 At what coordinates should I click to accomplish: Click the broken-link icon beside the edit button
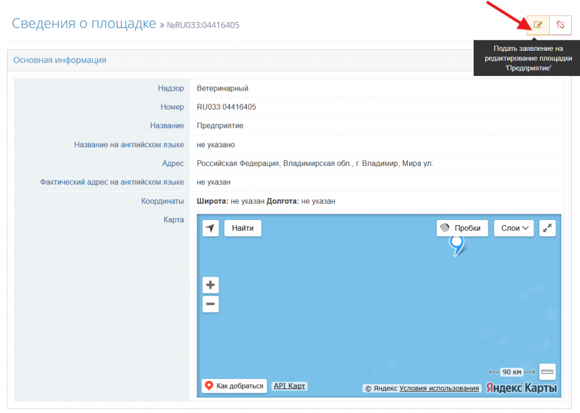pos(560,25)
